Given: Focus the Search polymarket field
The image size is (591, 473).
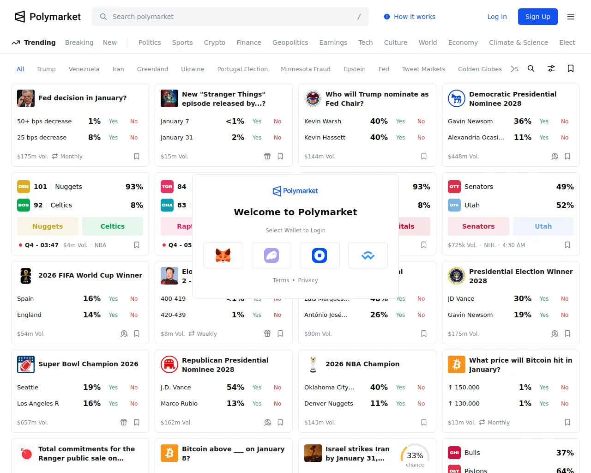Looking at the screenshot, I should (x=230, y=17).
